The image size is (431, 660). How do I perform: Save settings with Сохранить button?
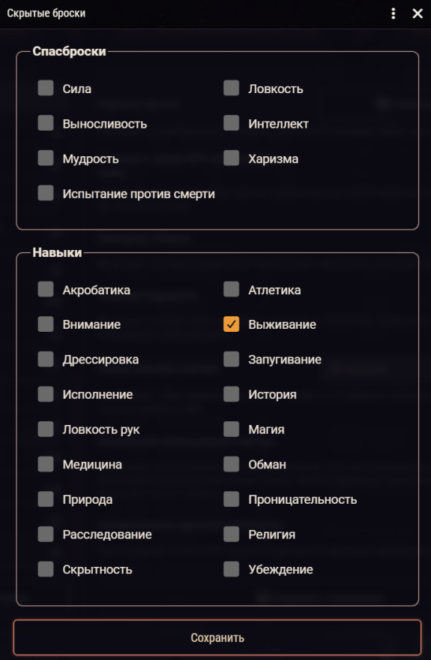tap(217, 637)
